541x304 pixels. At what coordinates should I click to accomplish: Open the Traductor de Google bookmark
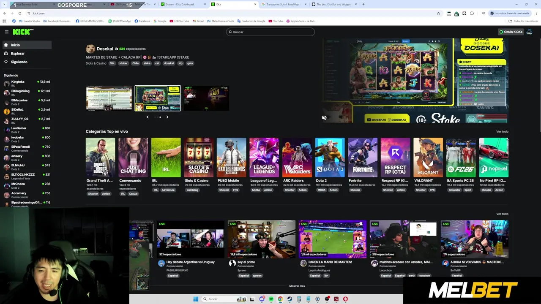(251, 21)
